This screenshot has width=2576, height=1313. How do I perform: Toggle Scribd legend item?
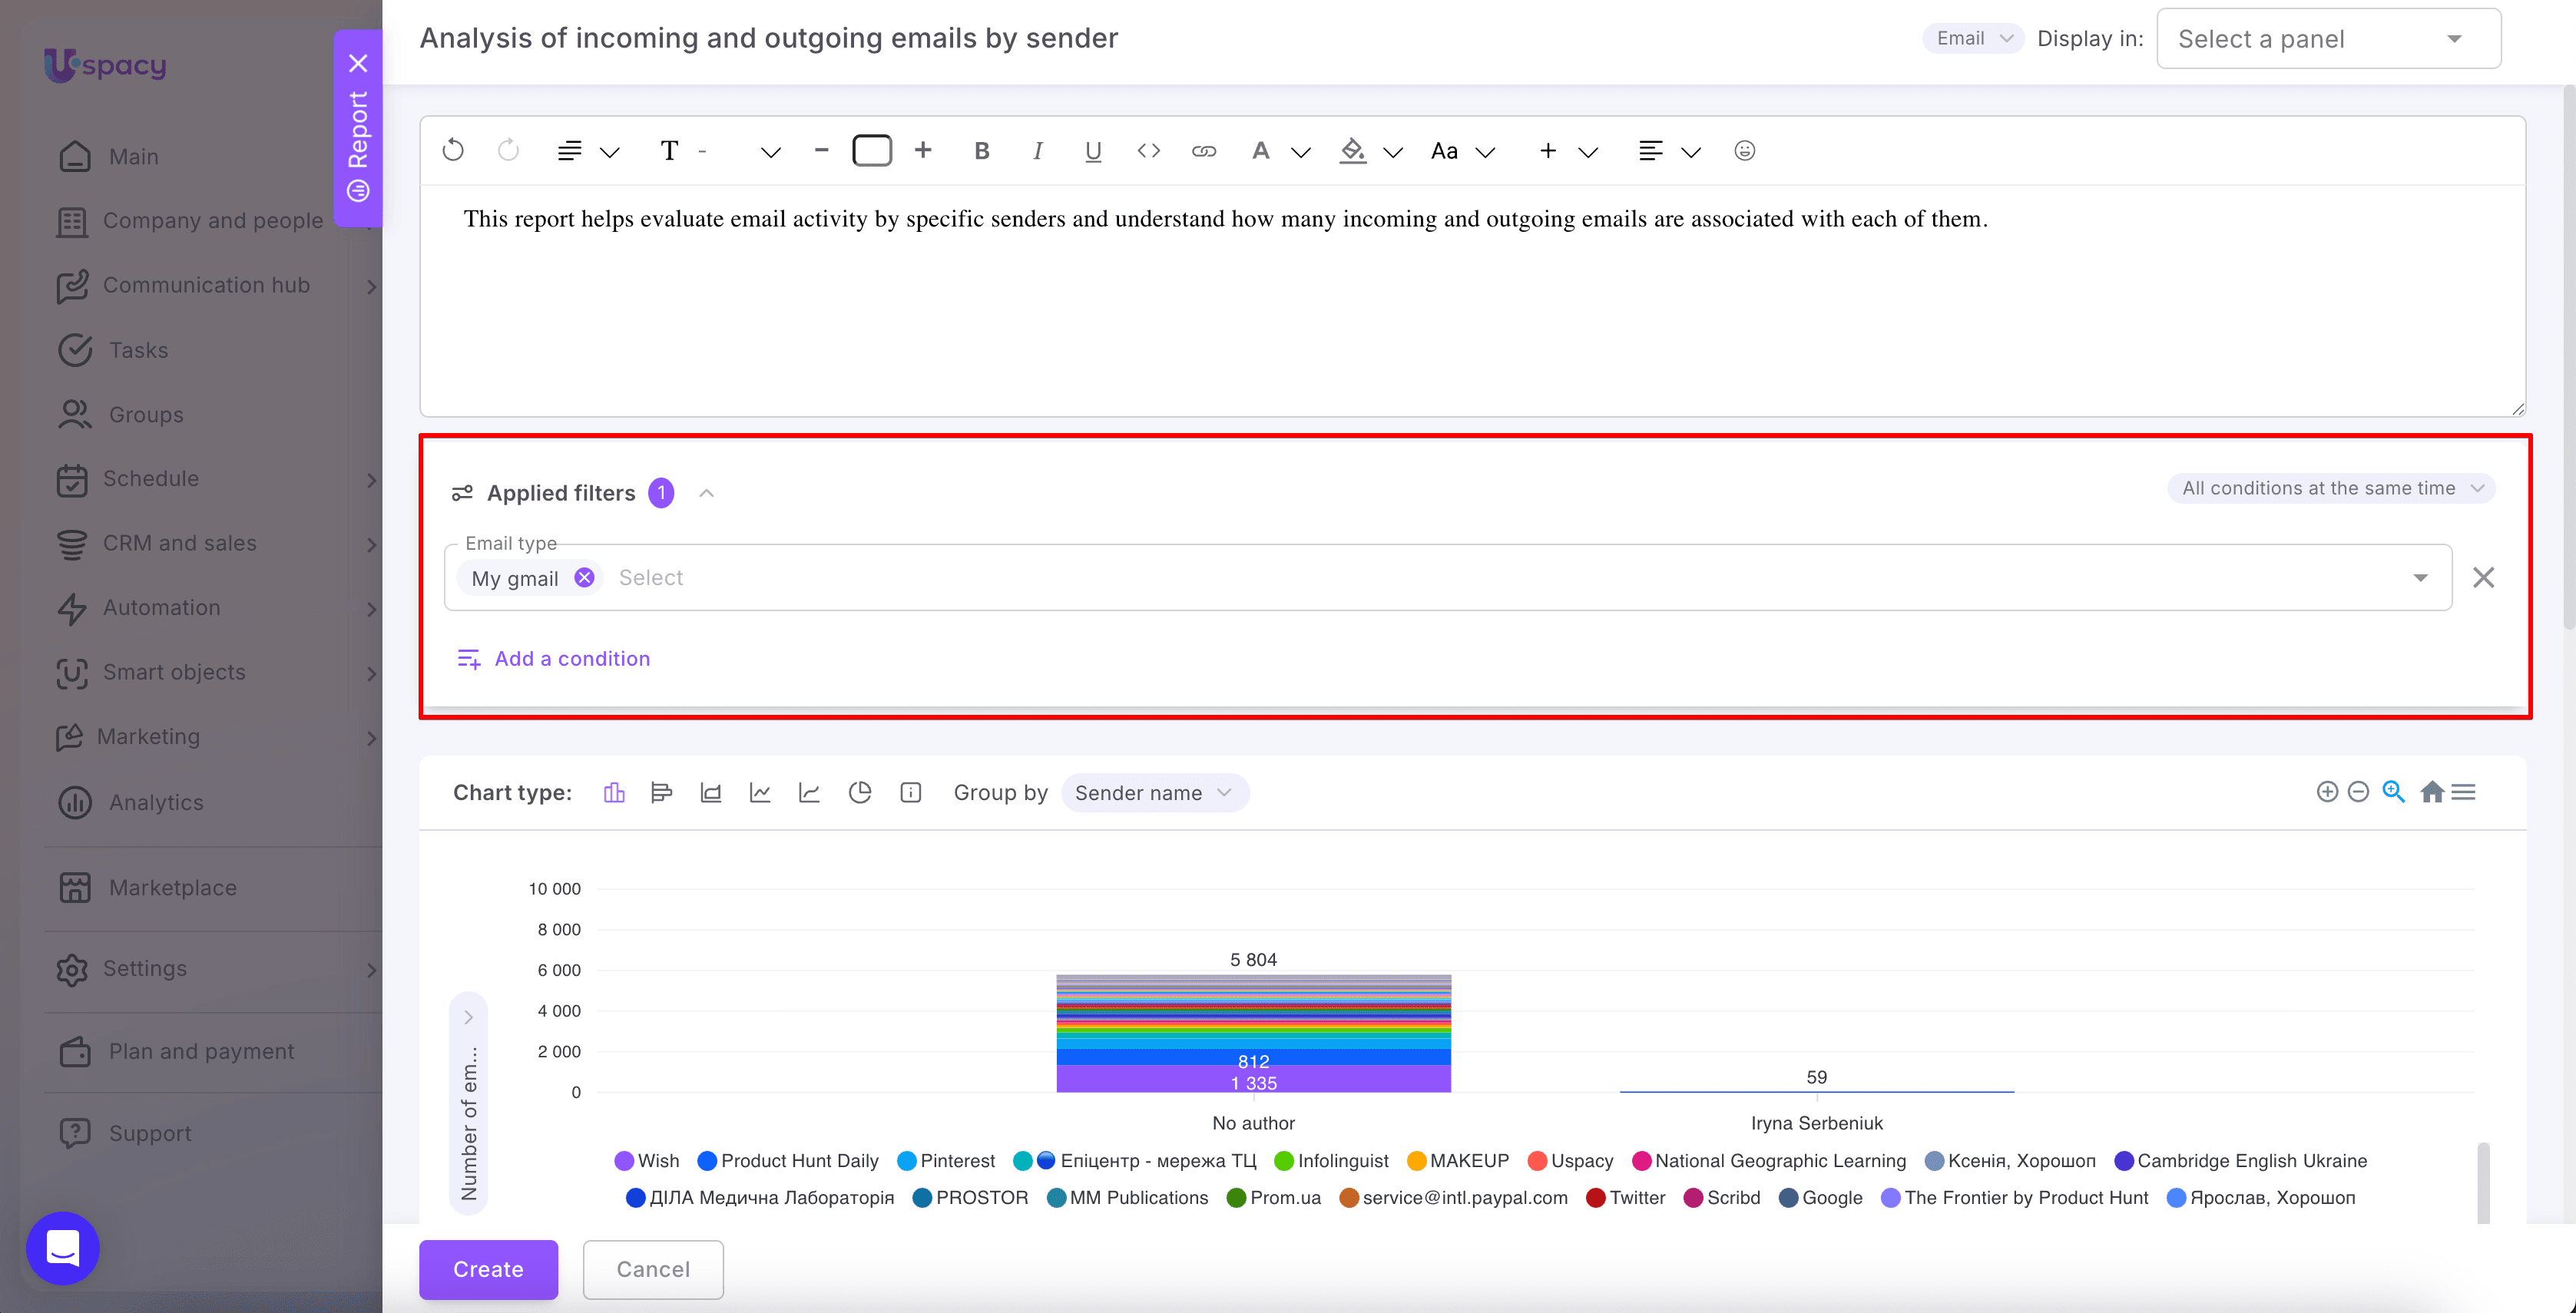[1722, 1198]
